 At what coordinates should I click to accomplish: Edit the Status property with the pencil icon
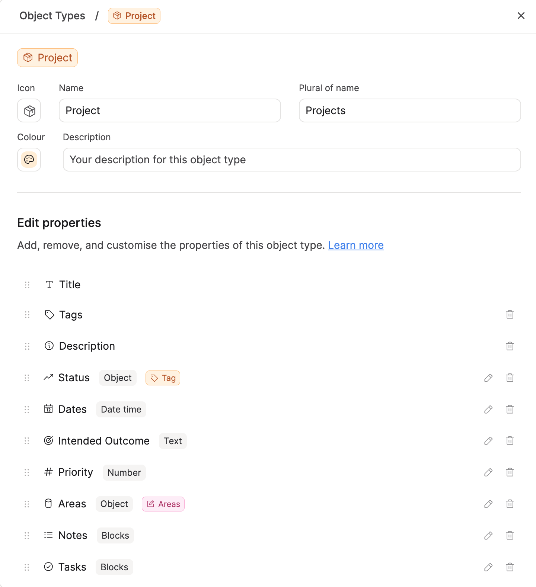488,378
